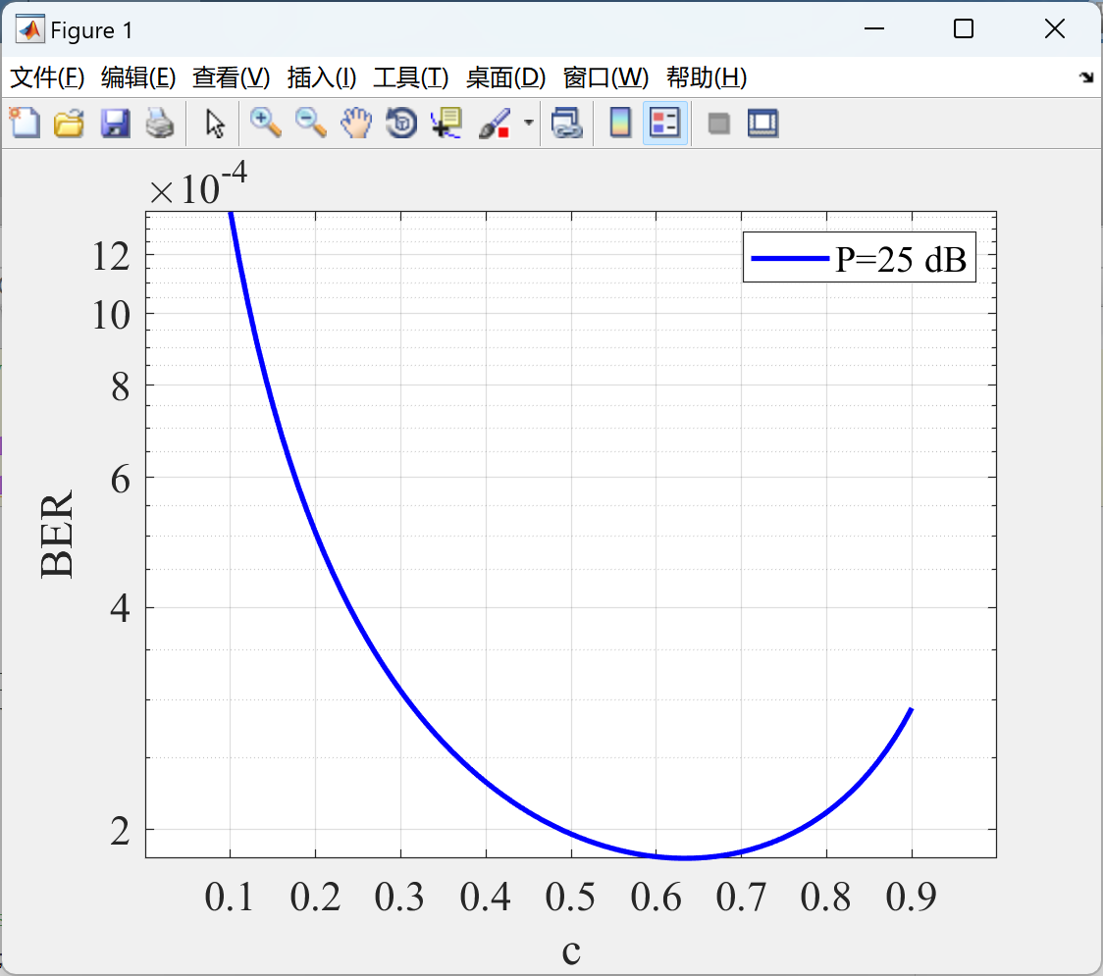1103x976 pixels.
Task: Choose the Data Cursor tool
Action: click(x=446, y=124)
